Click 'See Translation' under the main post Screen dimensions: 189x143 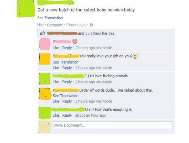click(x=50, y=18)
